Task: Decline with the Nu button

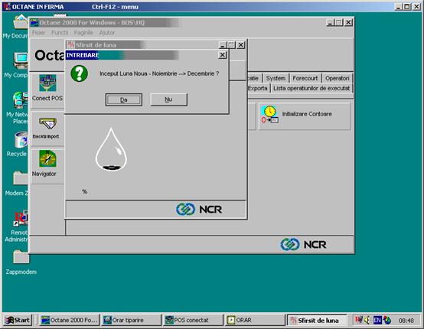Action: [168, 99]
